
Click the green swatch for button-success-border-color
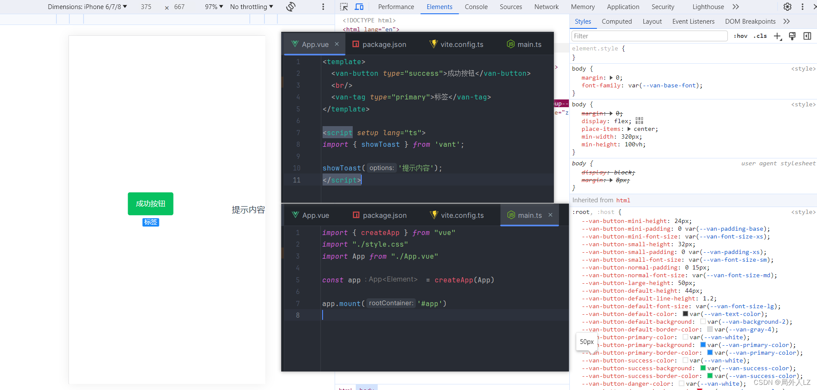710,376
